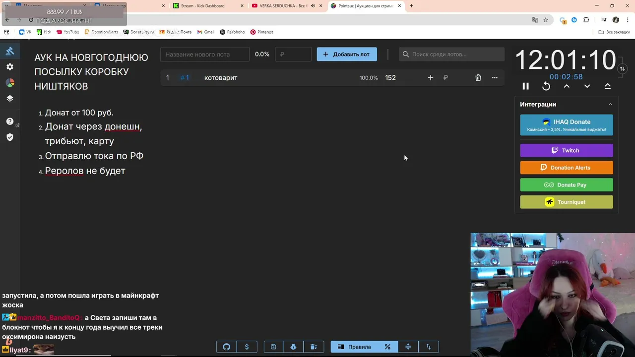635x357 pixels.
Task: Toggle the compact divider view button
Action: pyautogui.click(x=408, y=347)
